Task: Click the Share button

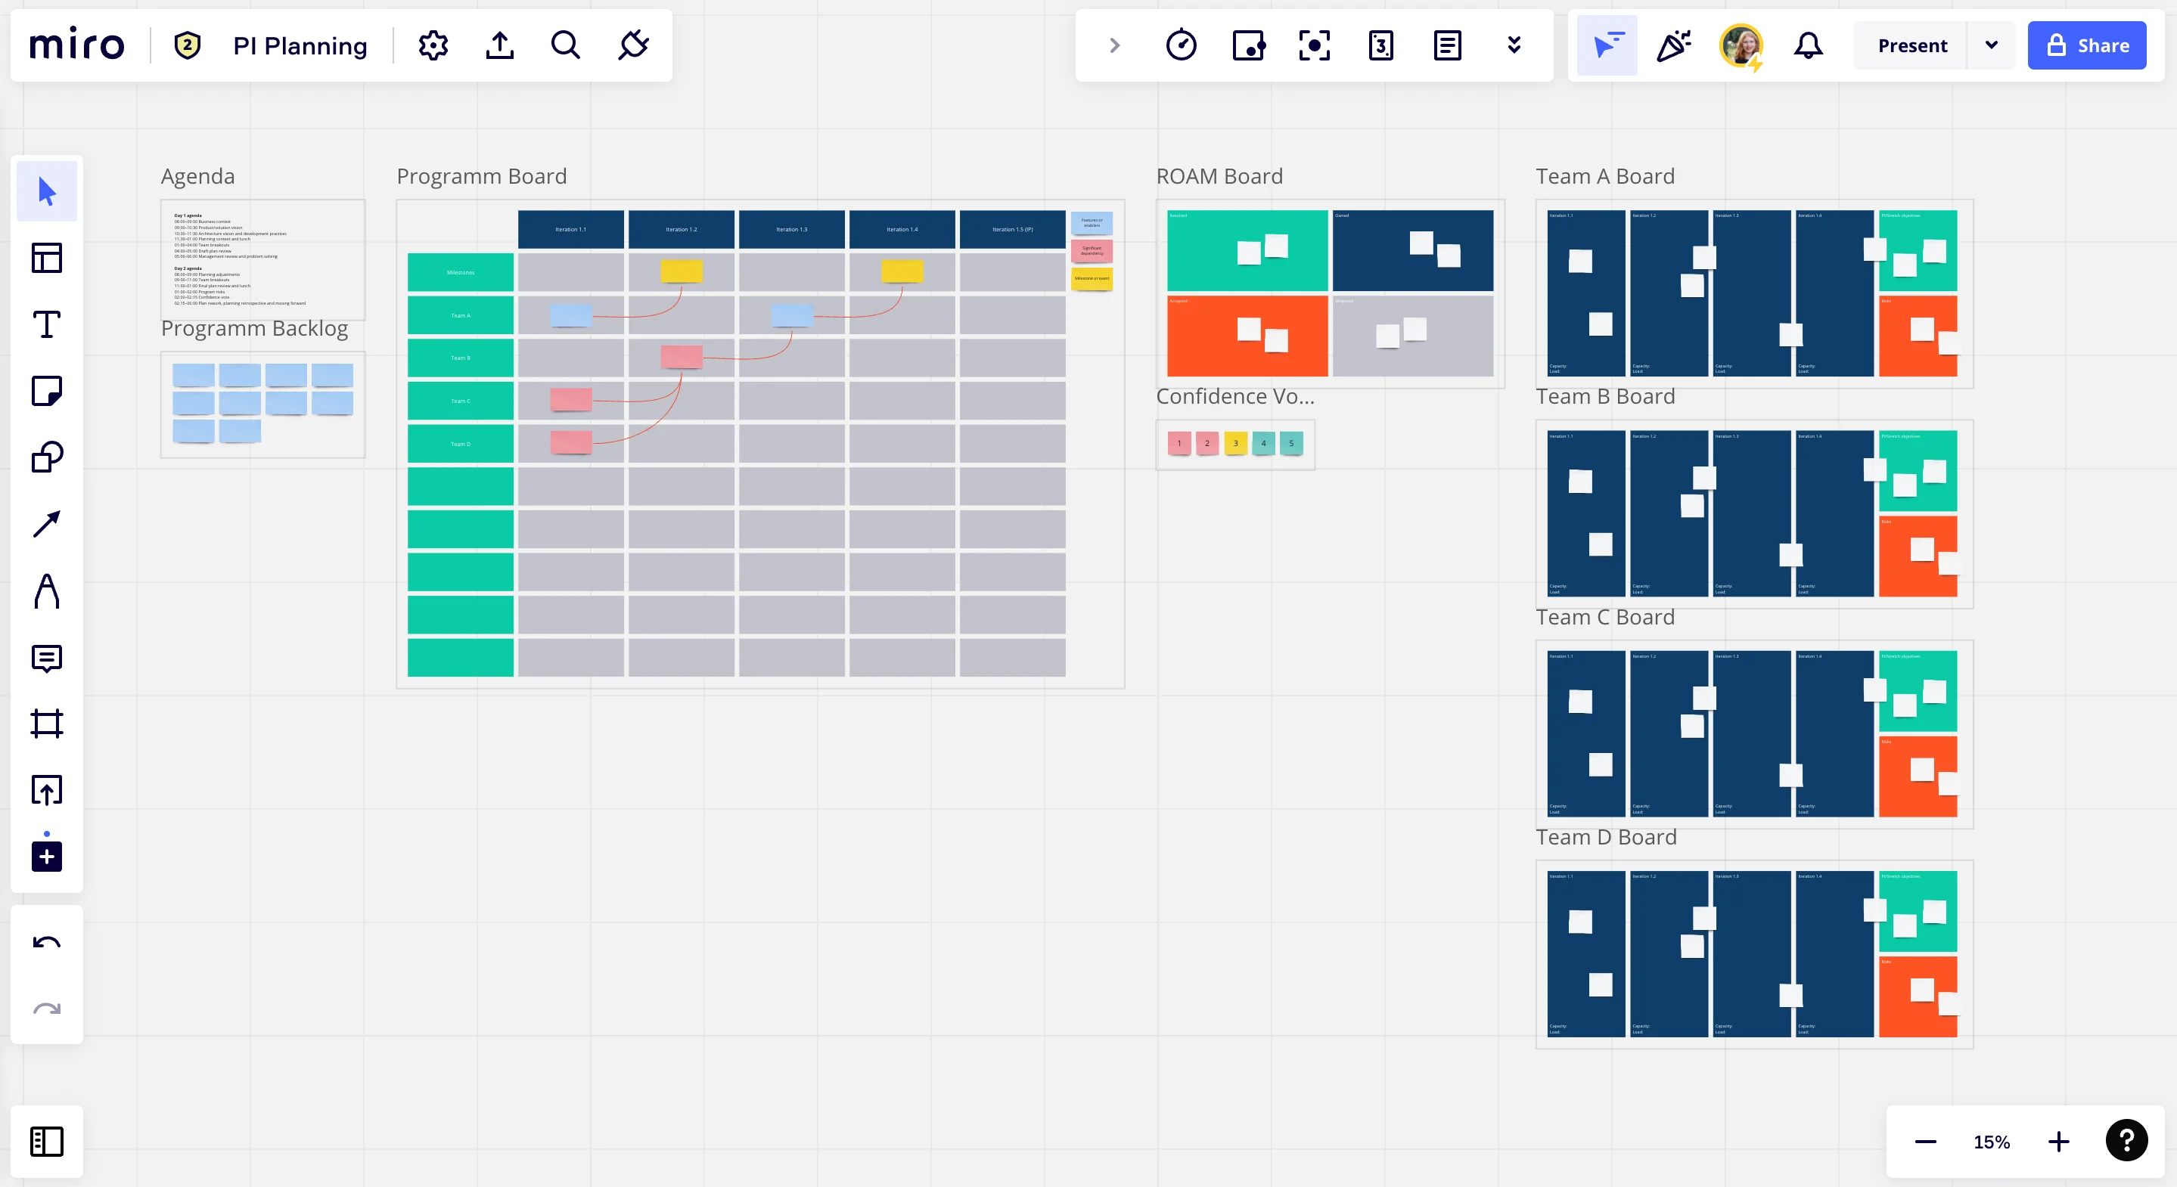Action: (x=2085, y=45)
